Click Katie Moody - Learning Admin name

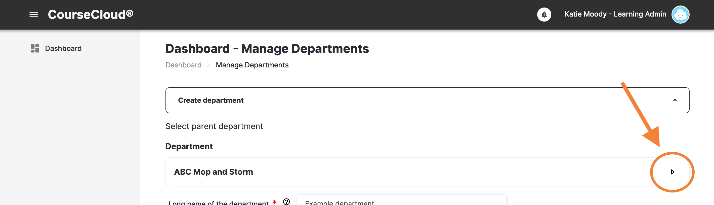pyautogui.click(x=615, y=14)
